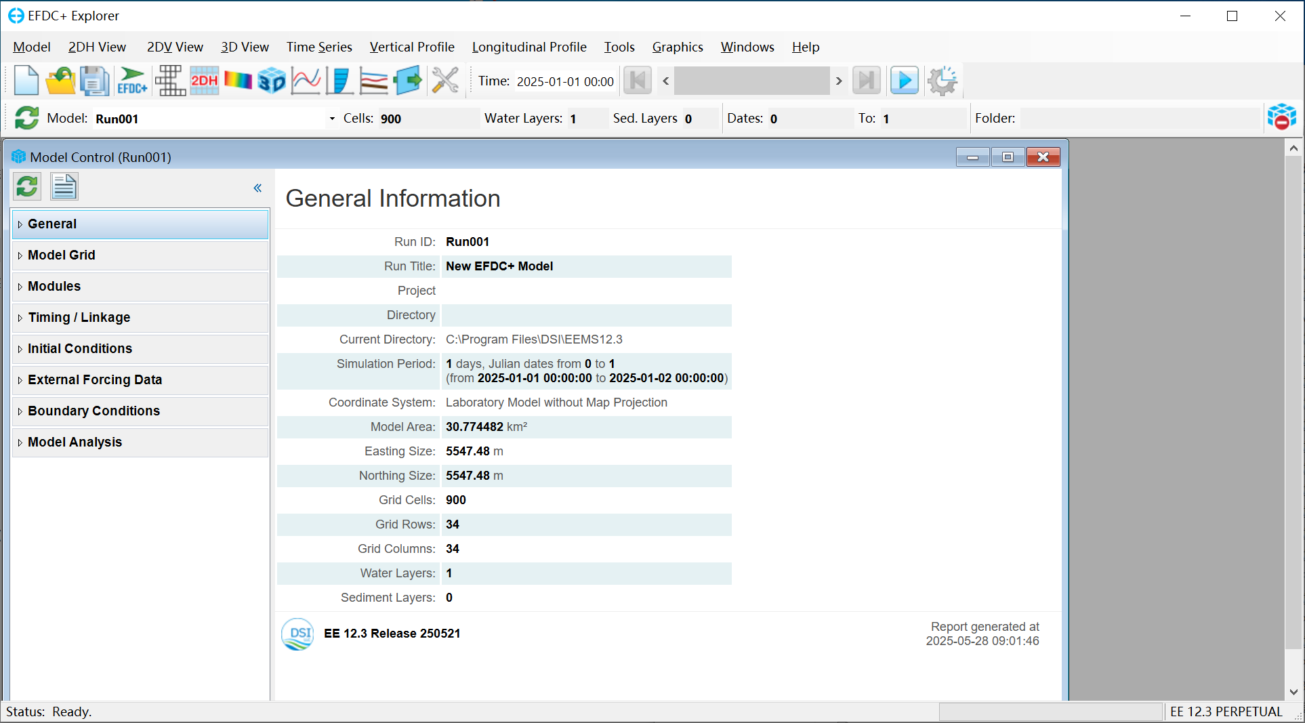The height and width of the screenshot is (723, 1305).
Task: Click the workspace vertical scrollbar up arrow
Action: pos(1293,148)
